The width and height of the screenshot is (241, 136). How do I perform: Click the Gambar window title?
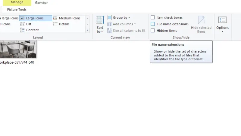41,3
